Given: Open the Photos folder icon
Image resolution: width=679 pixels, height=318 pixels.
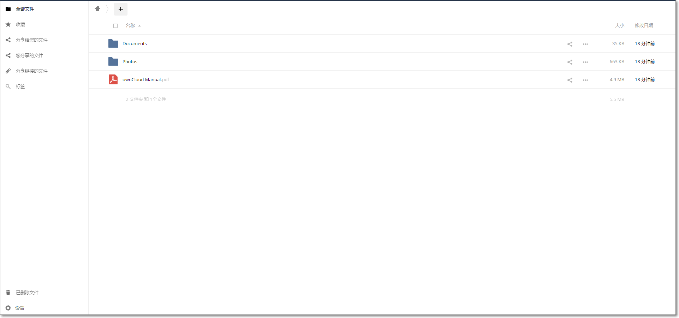Looking at the screenshot, I should pyautogui.click(x=113, y=61).
